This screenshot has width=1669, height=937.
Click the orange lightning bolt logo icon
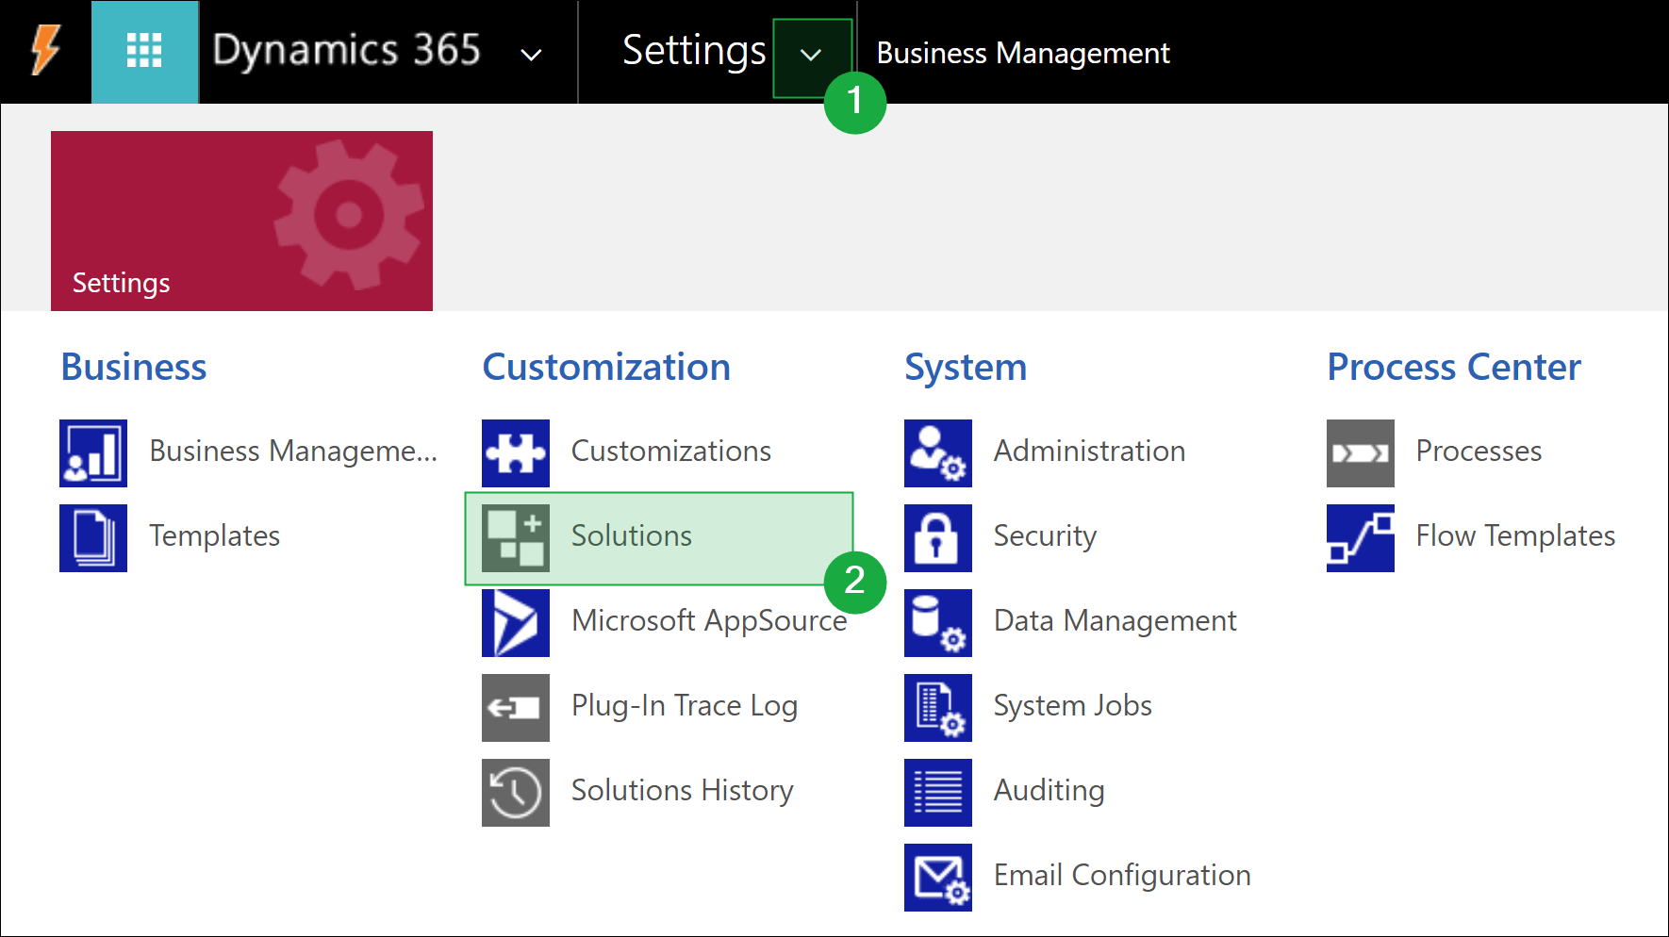pos(45,50)
